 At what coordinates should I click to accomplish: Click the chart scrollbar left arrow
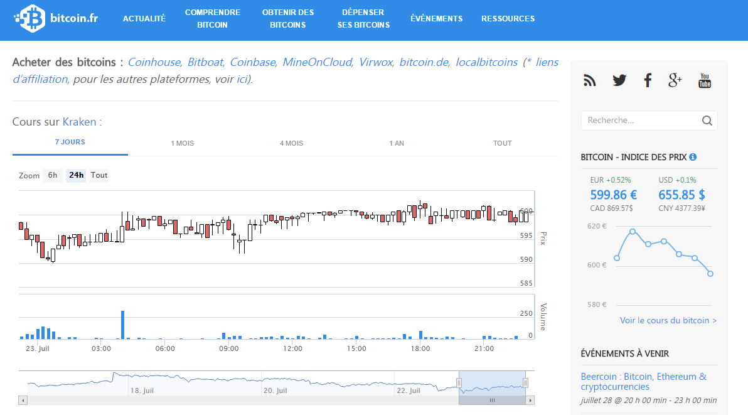(x=23, y=400)
